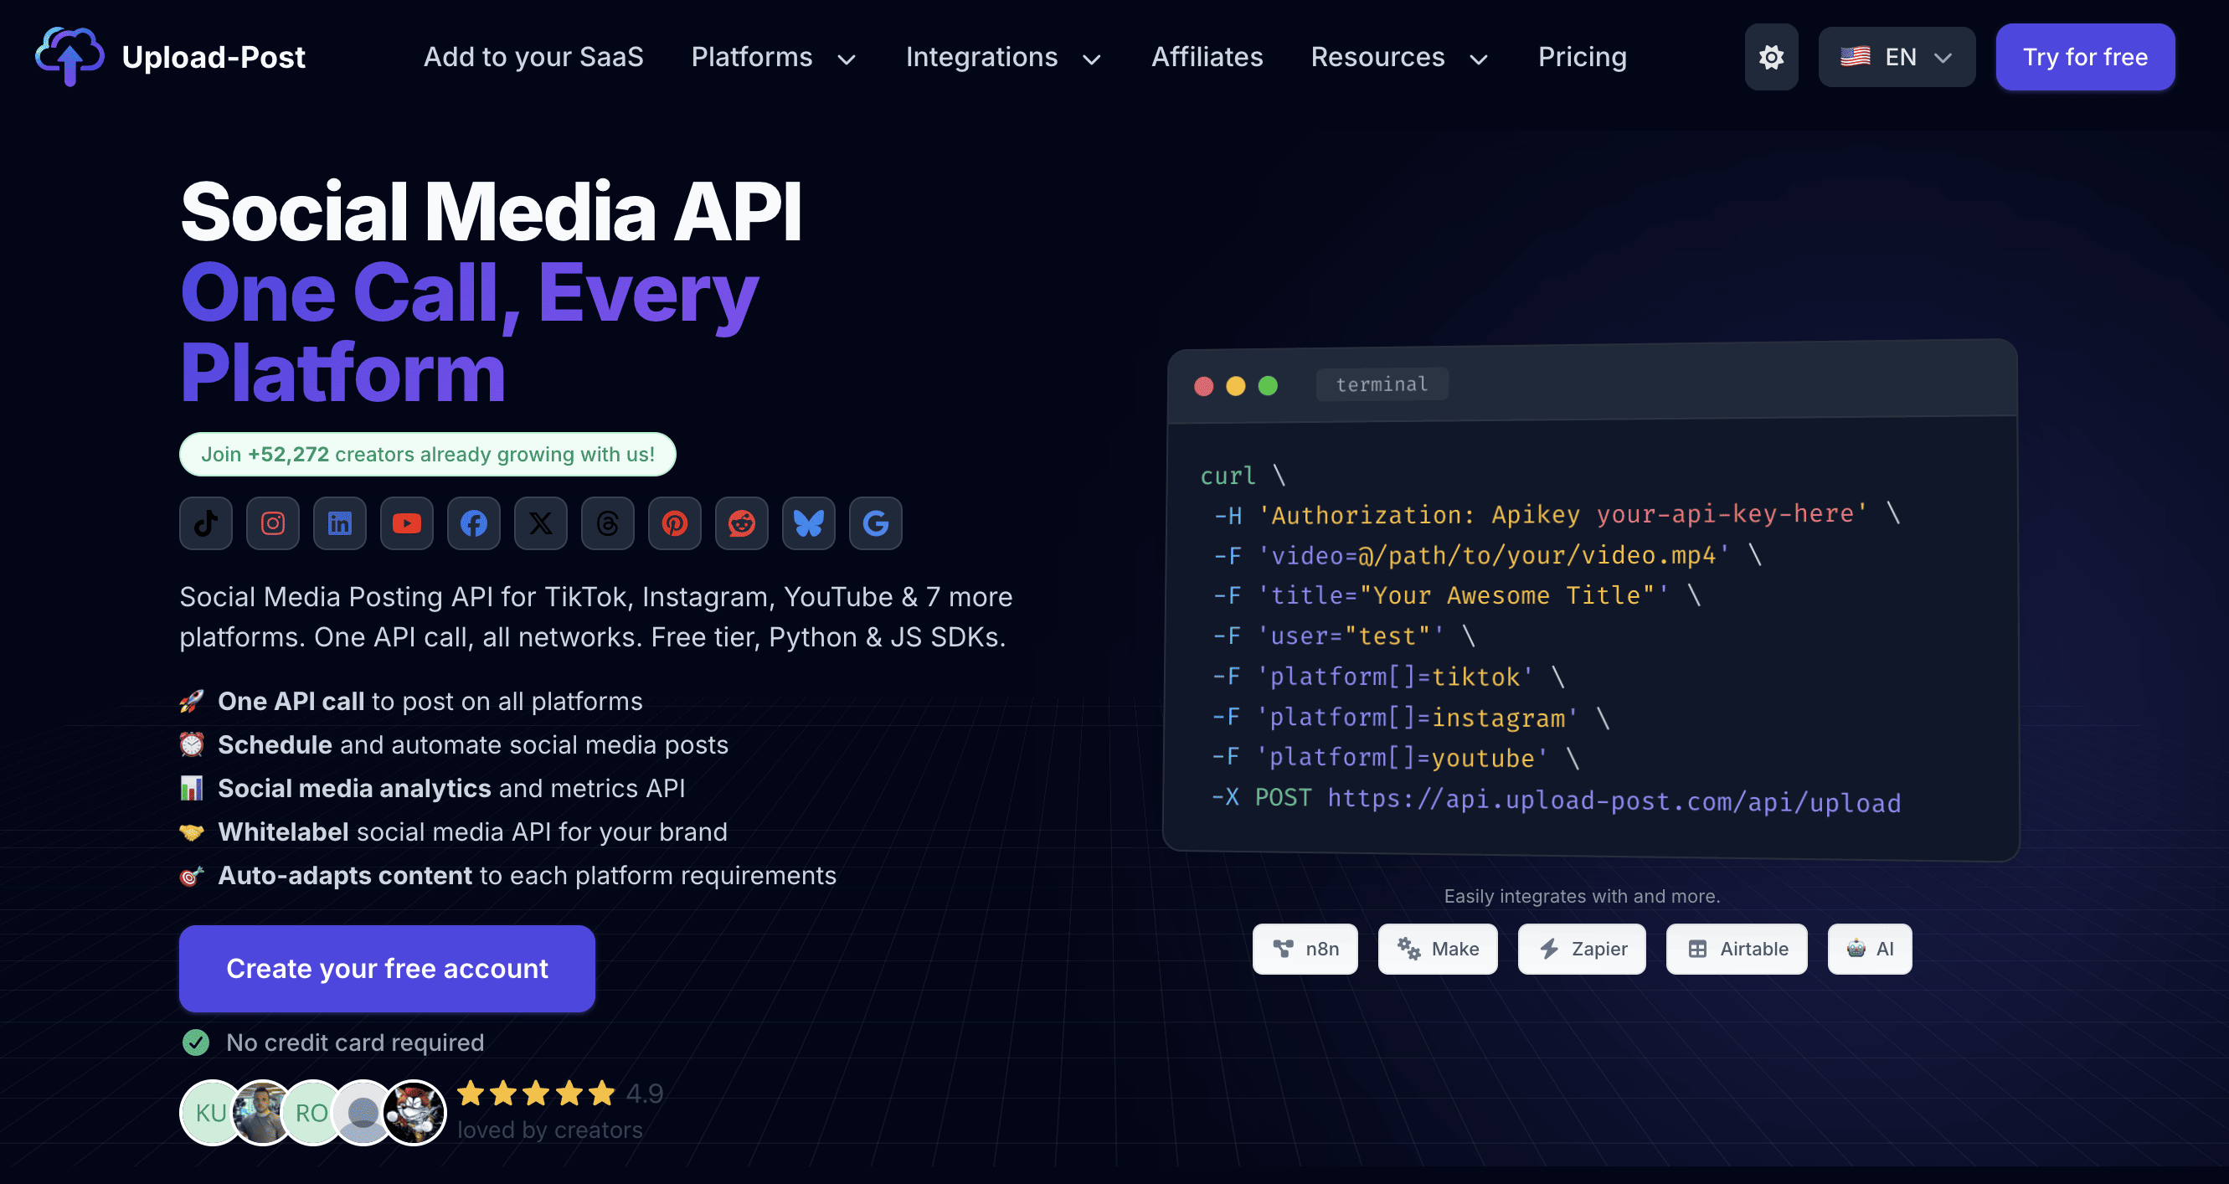The image size is (2229, 1184).
Task: Select the Threads platform icon
Action: click(607, 523)
